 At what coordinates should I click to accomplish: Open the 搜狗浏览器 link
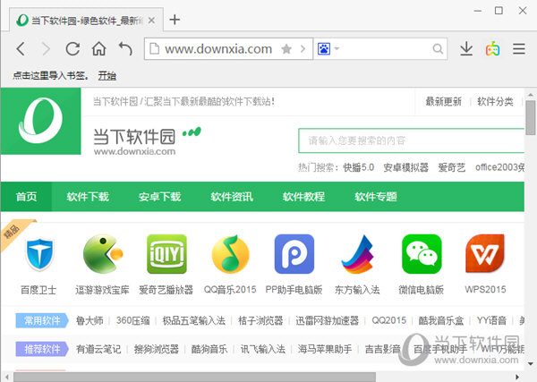156,349
